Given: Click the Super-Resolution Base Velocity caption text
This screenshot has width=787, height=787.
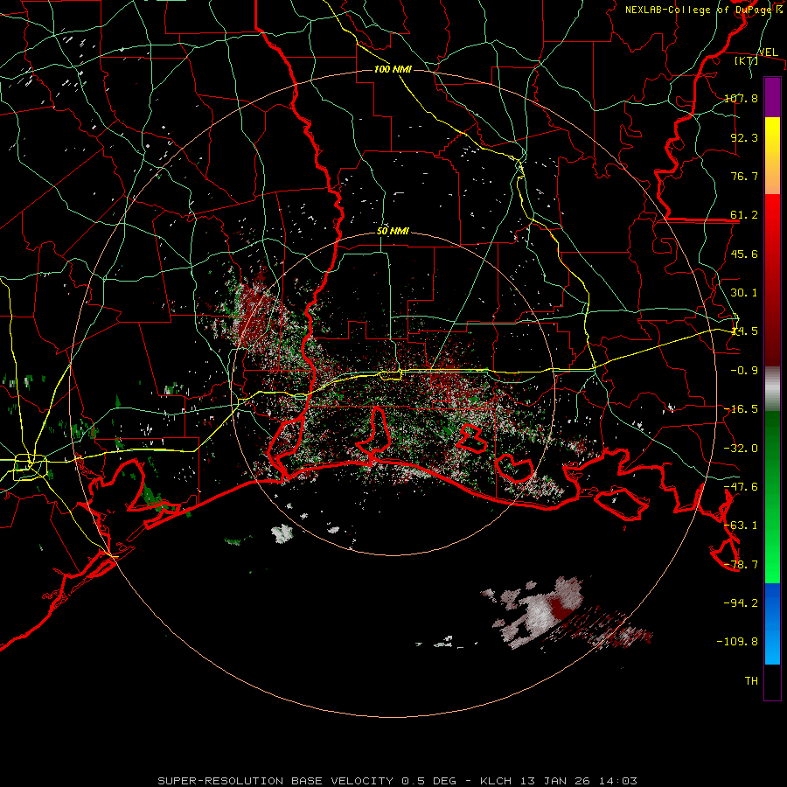Looking at the screenshot, I should (398, 781).
